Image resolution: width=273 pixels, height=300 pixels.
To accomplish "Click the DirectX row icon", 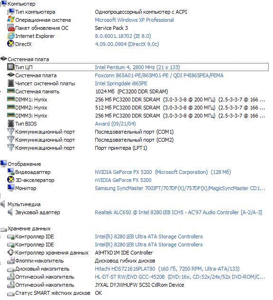I will [11, 44].
